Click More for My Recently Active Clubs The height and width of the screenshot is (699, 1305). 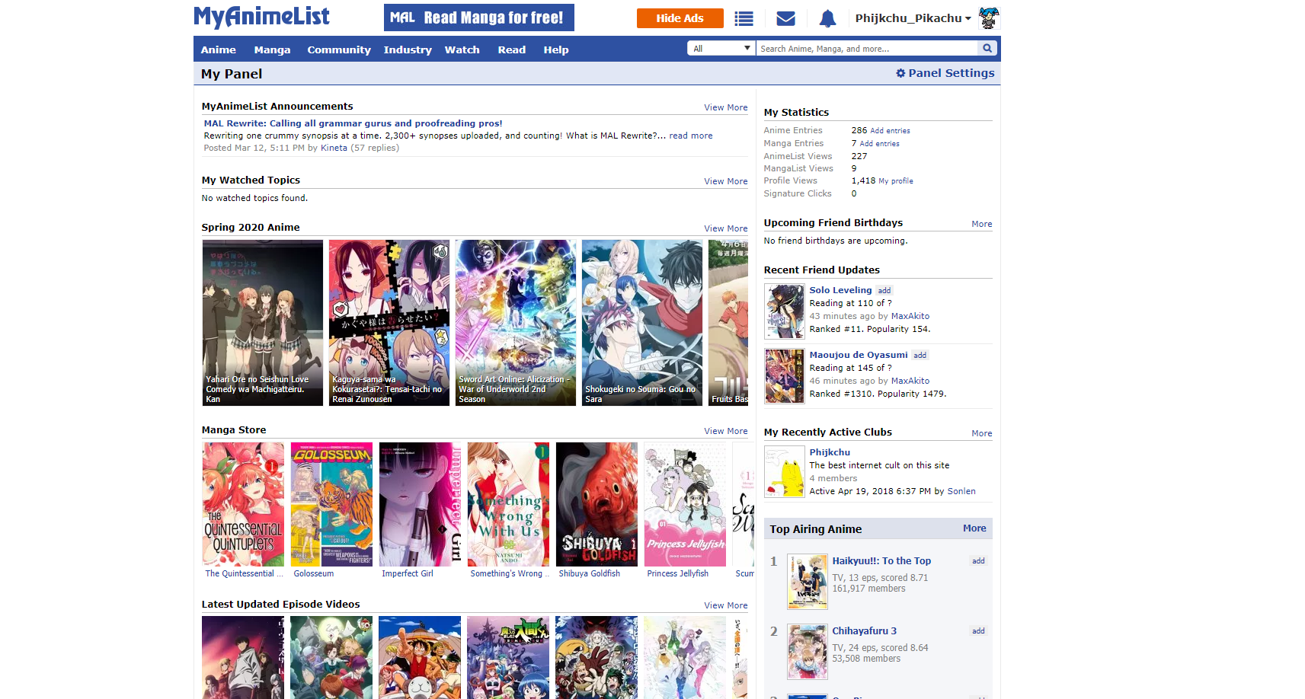(982, 433)
